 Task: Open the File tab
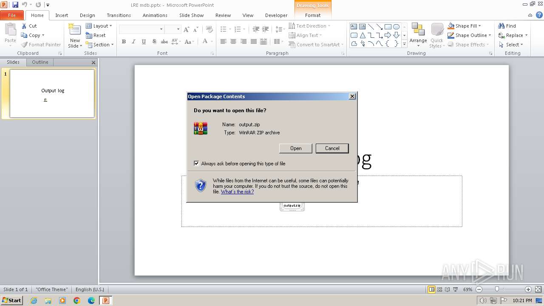point(12,15)
